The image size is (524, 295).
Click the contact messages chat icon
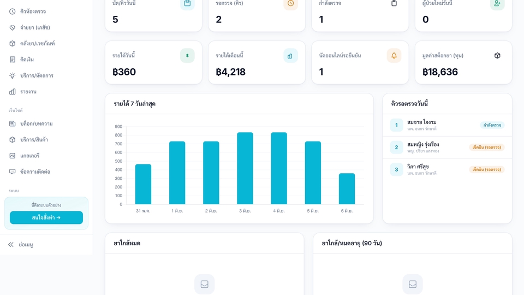click(x=13, y=172)
